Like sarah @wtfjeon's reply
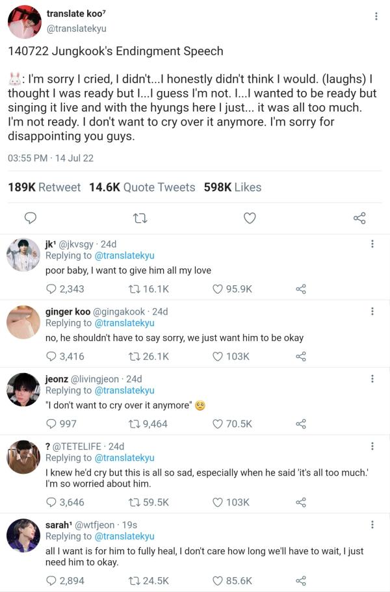This screenshot has width=390, height=592. click(218, 580)
